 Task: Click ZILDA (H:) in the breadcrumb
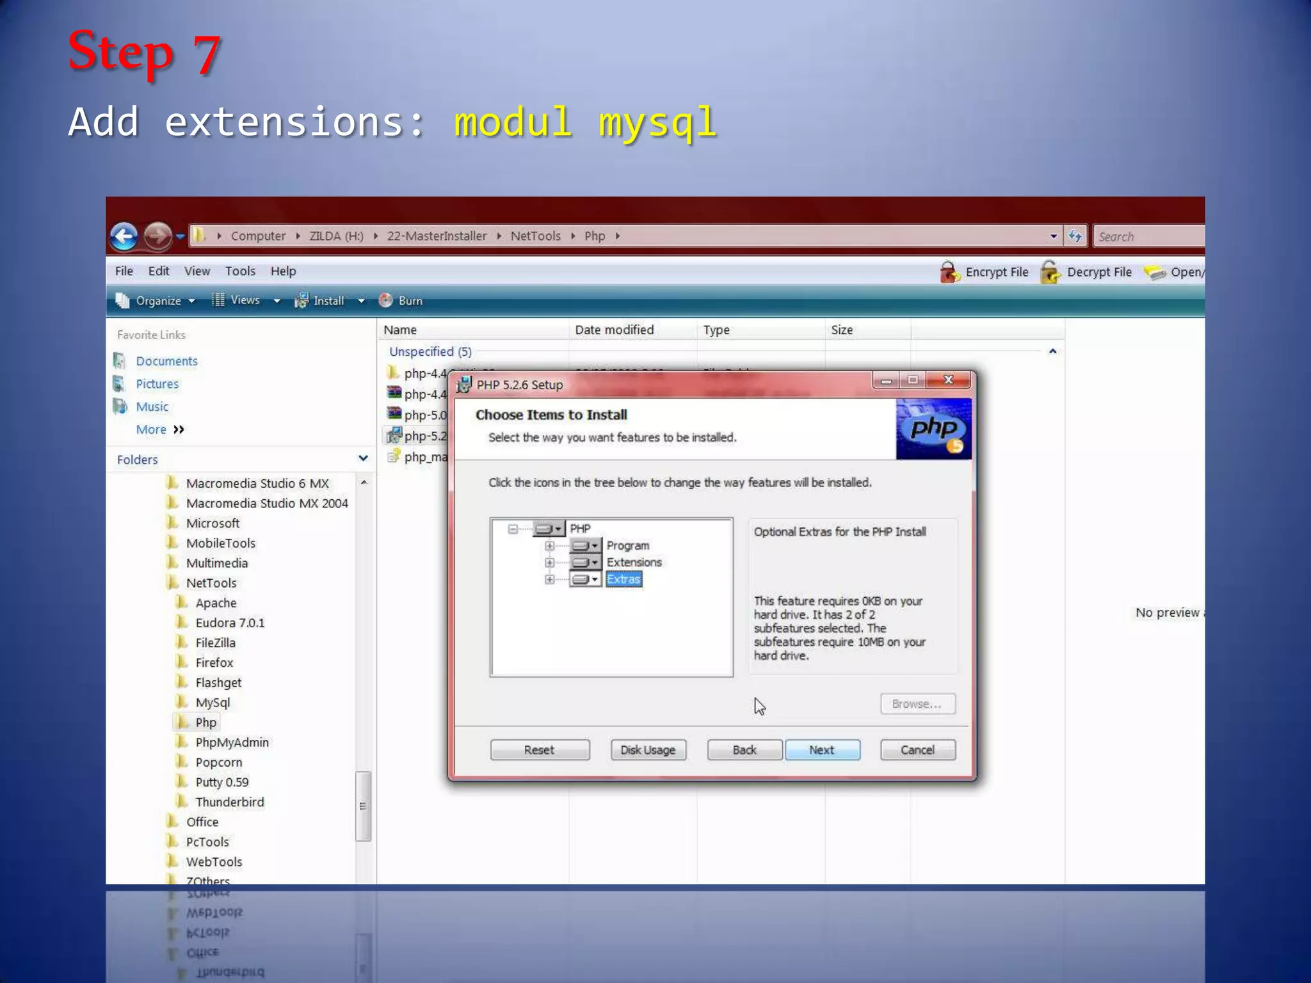coord(336,236)
